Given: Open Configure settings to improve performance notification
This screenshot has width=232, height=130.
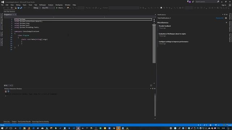Looking at the screenshot, I should click(x=174, y=42).
